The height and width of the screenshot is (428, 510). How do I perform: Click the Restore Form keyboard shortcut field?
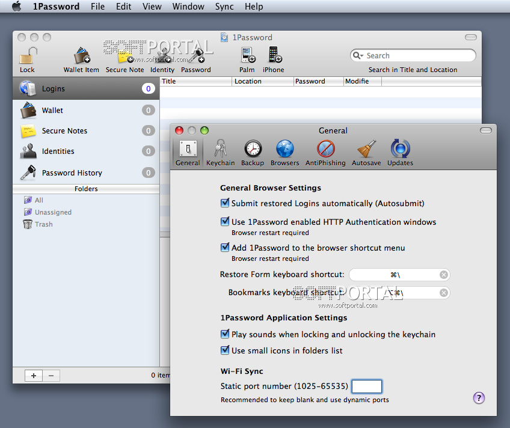pyautogui.click(x=399, y=275)
